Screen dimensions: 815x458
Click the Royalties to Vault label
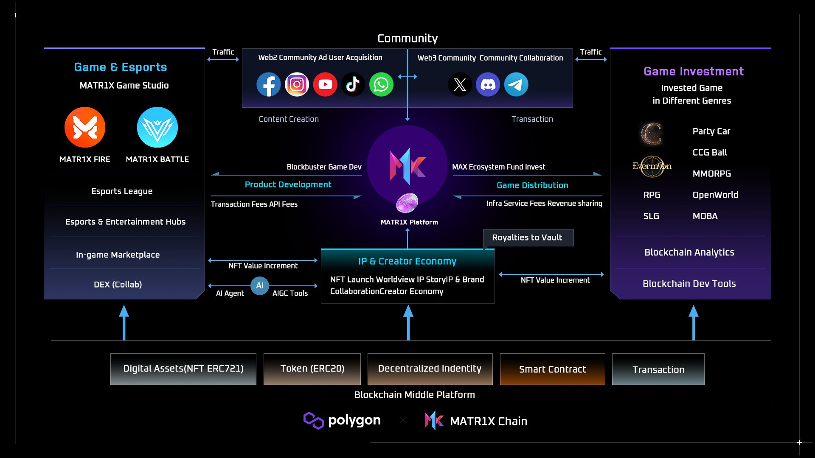[x=528, y=237]
